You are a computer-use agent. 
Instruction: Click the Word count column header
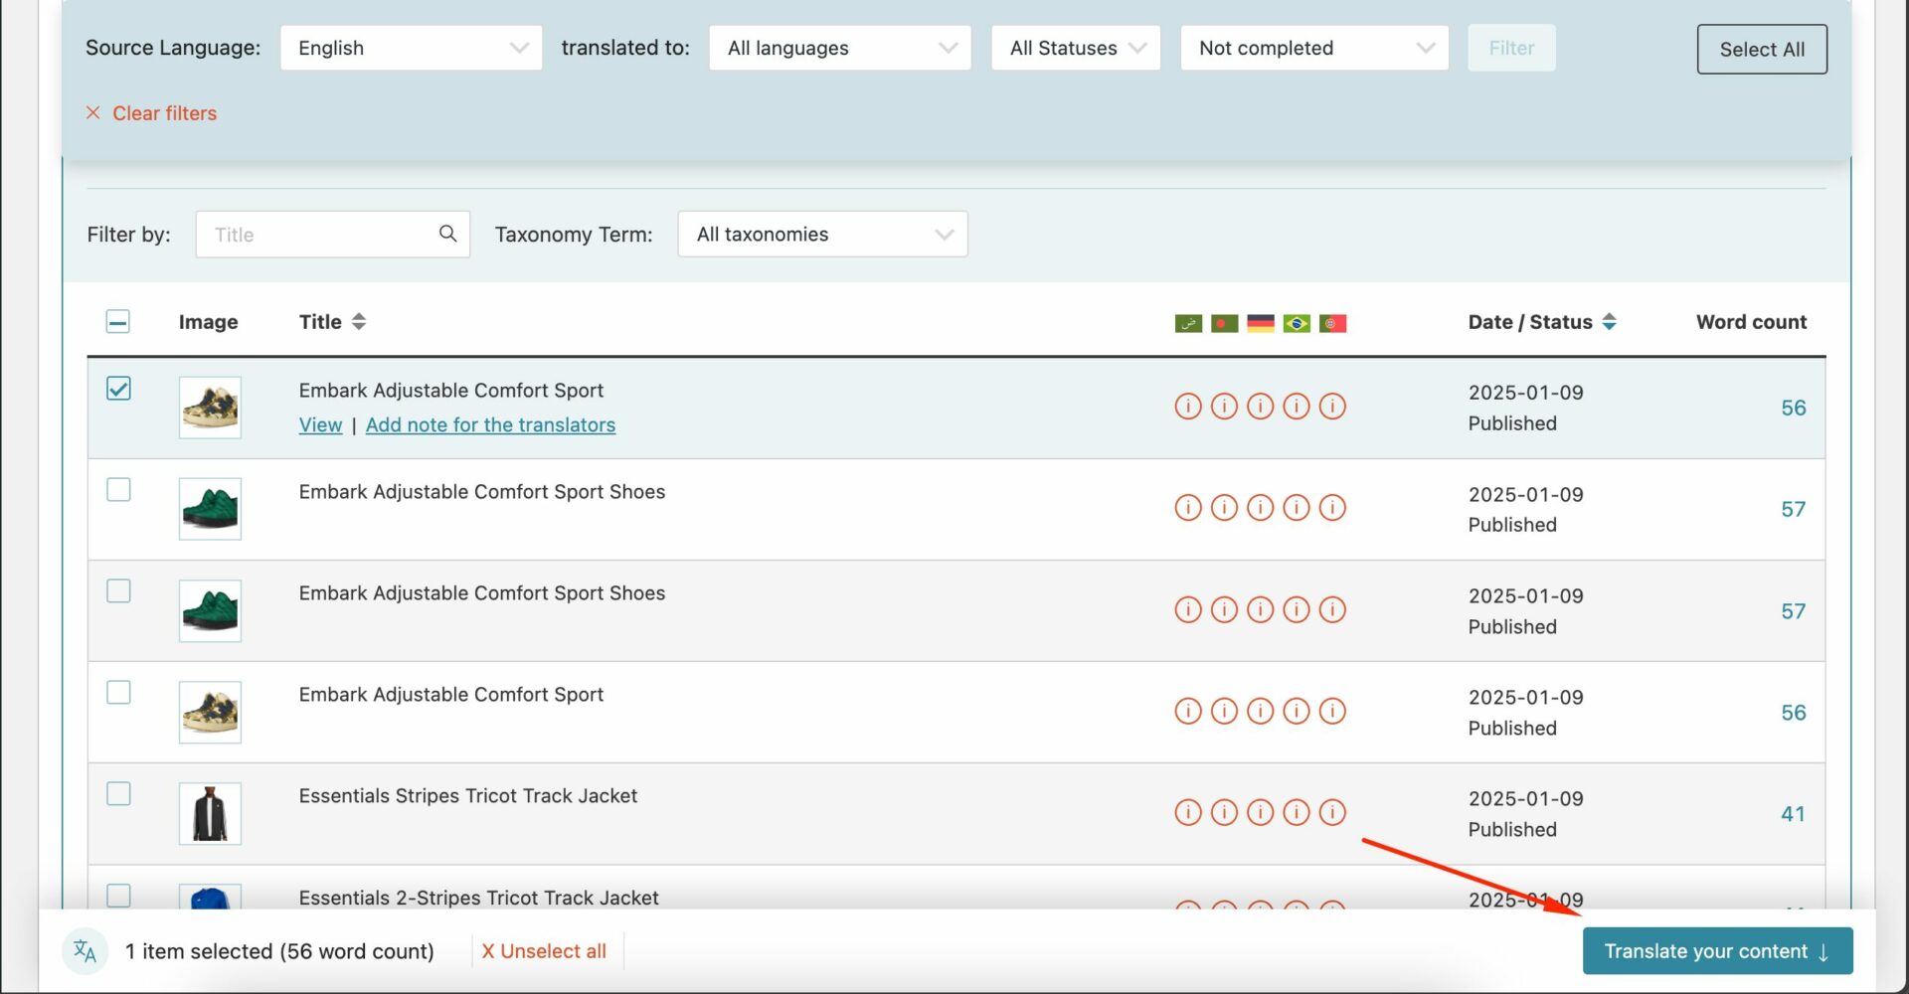tap(1751, 322)
